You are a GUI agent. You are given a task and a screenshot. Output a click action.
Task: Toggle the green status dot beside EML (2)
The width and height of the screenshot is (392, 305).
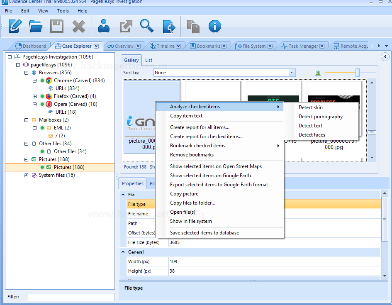tap(42, 128)
